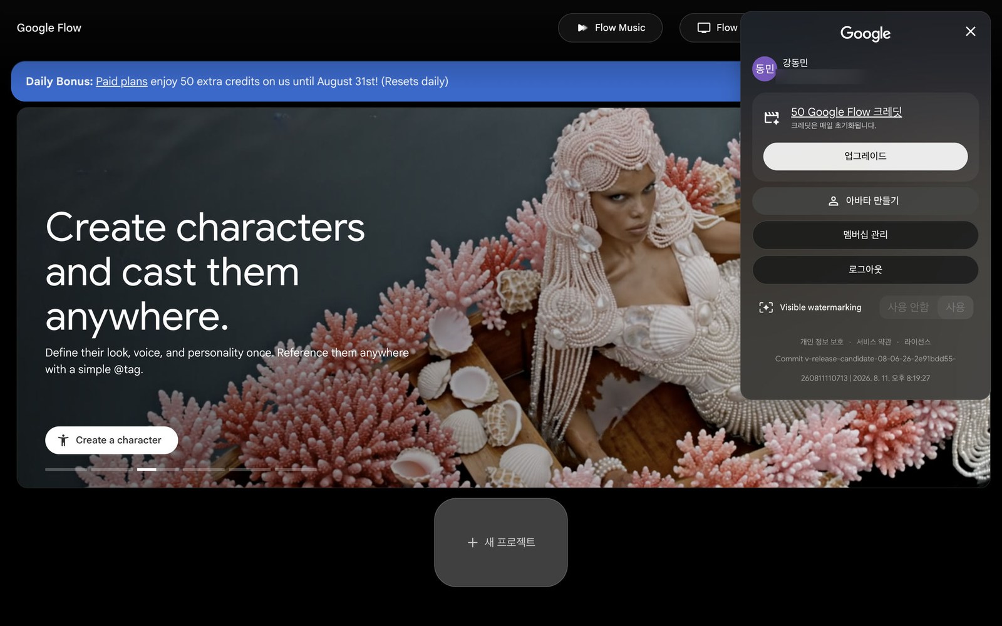
Task: Click the Visible watermarking scan icon
Action: pos(765,307)
